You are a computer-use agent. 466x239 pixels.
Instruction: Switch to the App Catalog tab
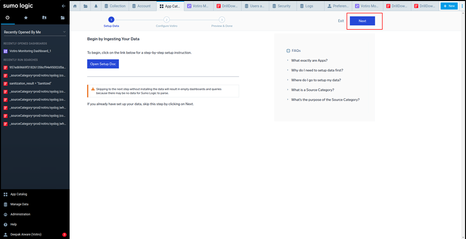170,6
